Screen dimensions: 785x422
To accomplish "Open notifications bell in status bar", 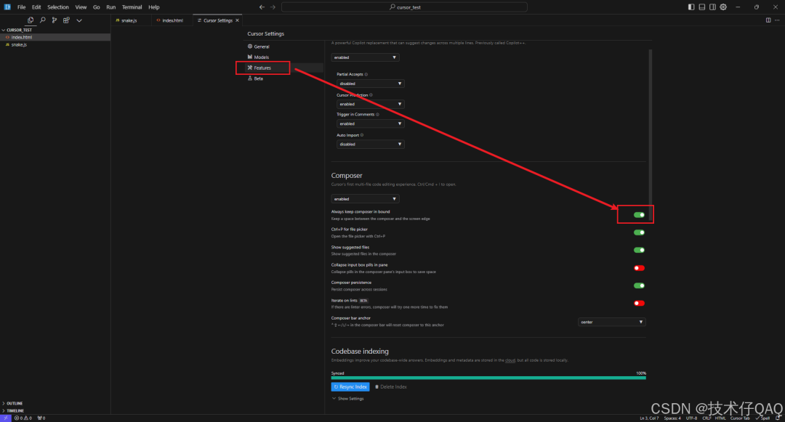I will [778, 418].
